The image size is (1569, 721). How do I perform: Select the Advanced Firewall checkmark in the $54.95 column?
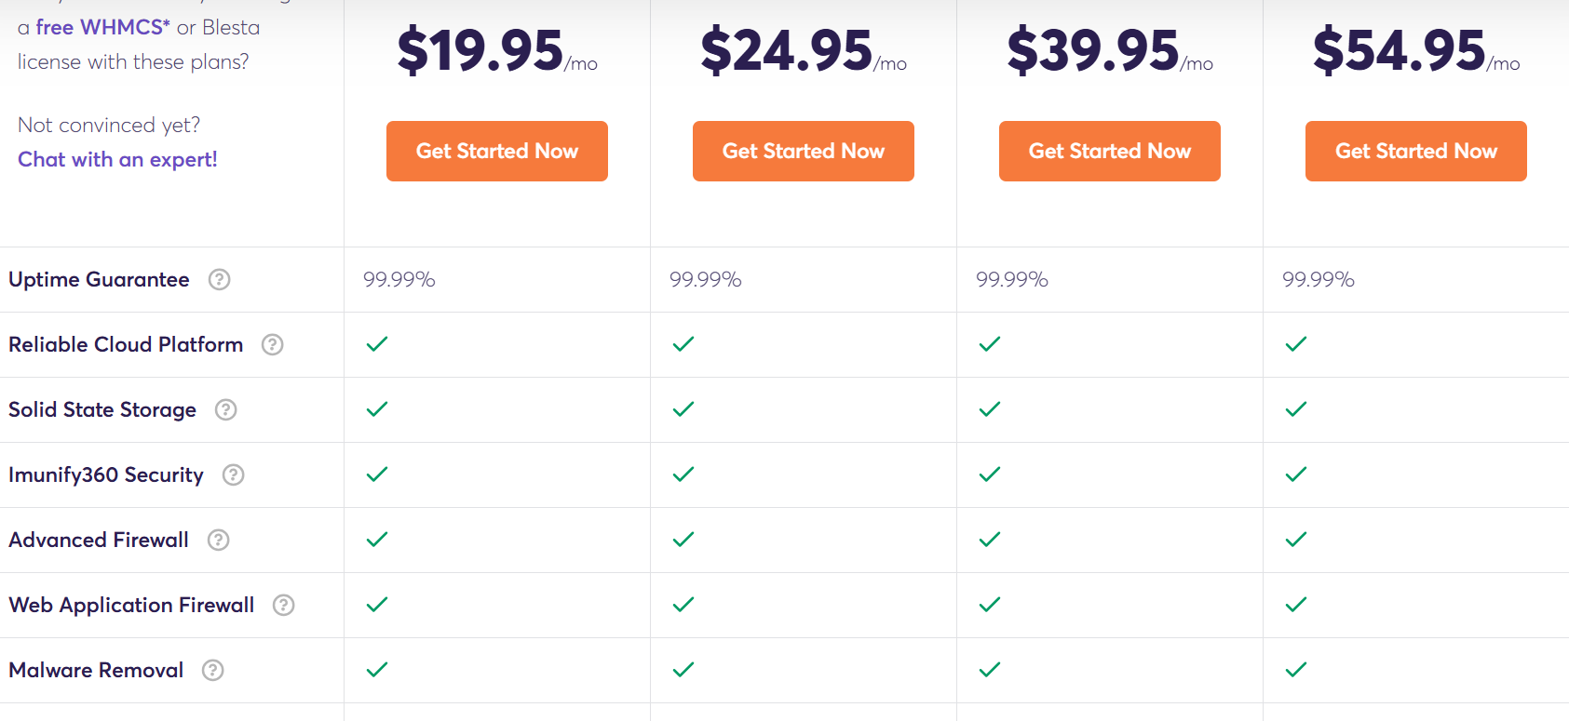point(1295,540)
